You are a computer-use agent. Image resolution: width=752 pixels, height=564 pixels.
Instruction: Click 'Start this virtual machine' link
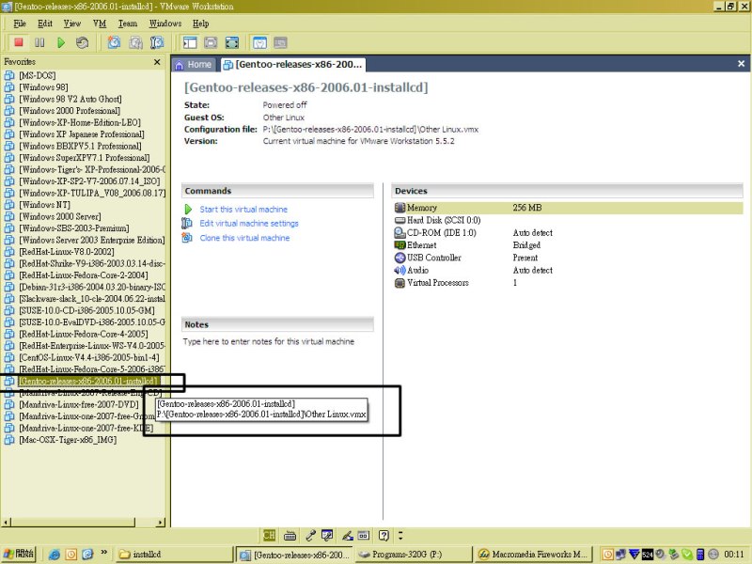point(243,210)
